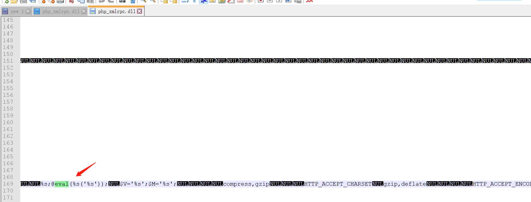Click line number 163 in the margin
Screen dimensions: 531x202
[8, 143]
